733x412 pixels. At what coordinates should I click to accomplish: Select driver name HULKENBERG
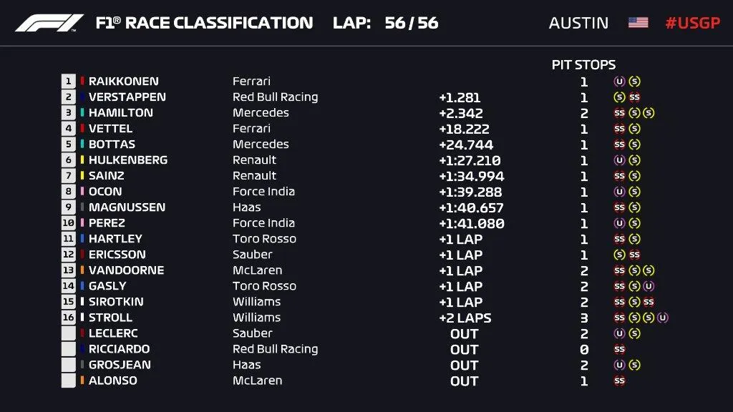coord(128,160)
